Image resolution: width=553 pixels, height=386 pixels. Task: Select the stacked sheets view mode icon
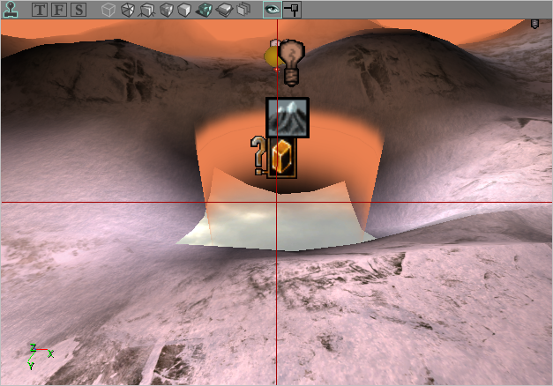pyautogui.click(x=243, y=11)
